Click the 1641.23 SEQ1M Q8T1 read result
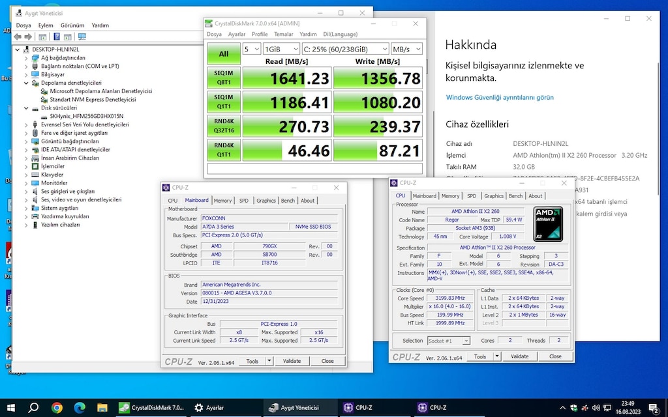668x417 pixels. 287,78
